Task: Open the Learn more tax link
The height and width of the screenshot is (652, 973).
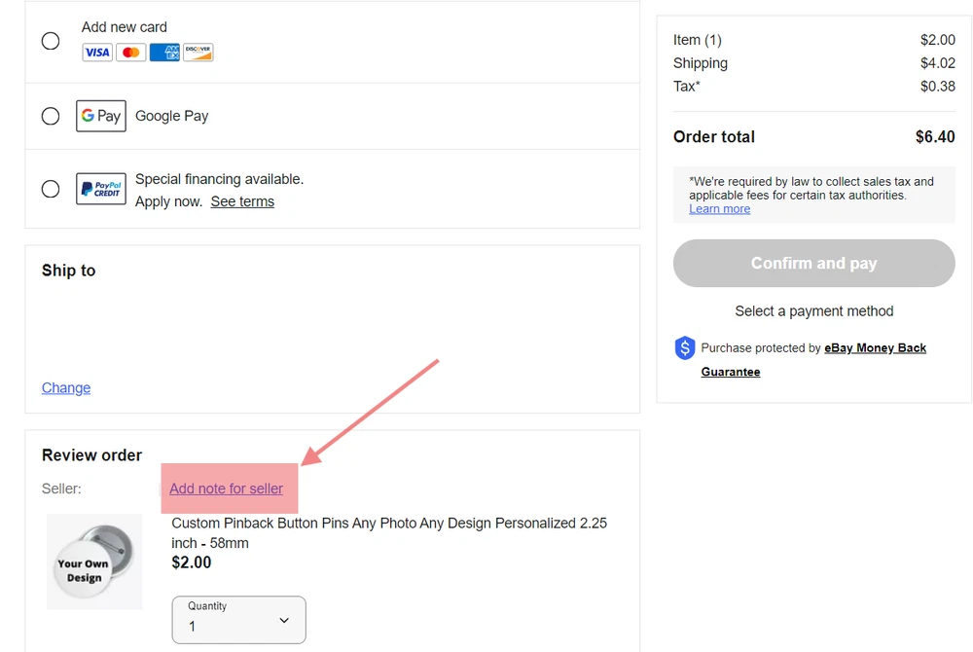Action: (x=719, y=209)
